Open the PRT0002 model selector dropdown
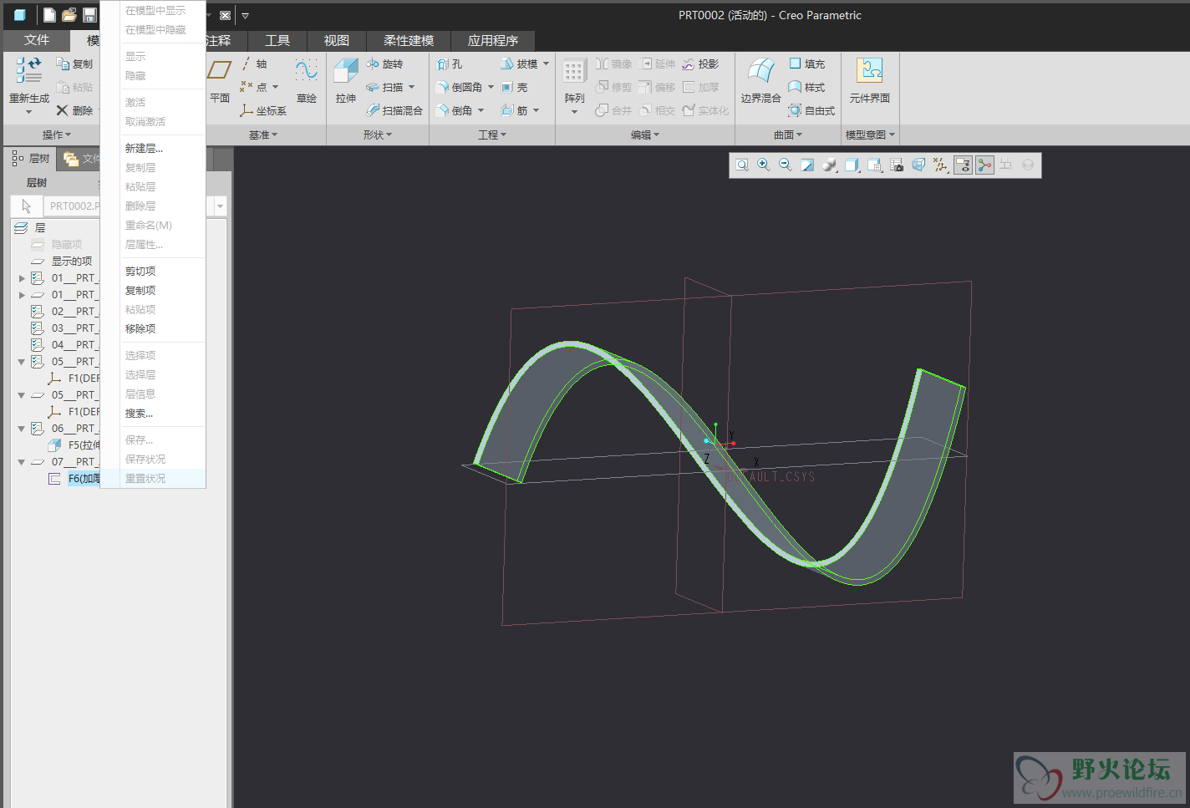This screenshot has height=808, width=1190. click(x=221, y=206)
